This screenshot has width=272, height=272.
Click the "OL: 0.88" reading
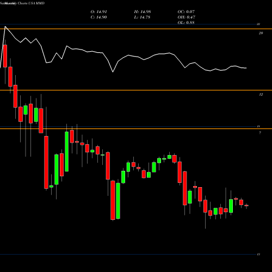pos(186,23)
